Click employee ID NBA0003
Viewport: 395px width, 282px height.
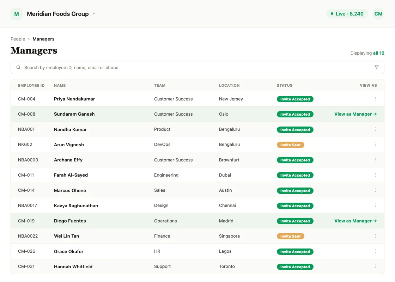coord(28,160)
